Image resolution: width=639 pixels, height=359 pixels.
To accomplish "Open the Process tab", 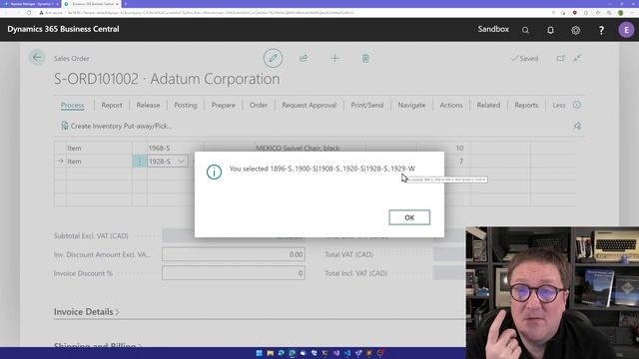I will coord(72,105).
